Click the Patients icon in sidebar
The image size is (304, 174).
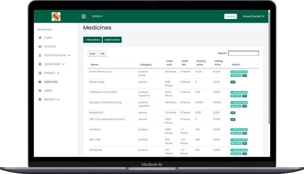40,46
